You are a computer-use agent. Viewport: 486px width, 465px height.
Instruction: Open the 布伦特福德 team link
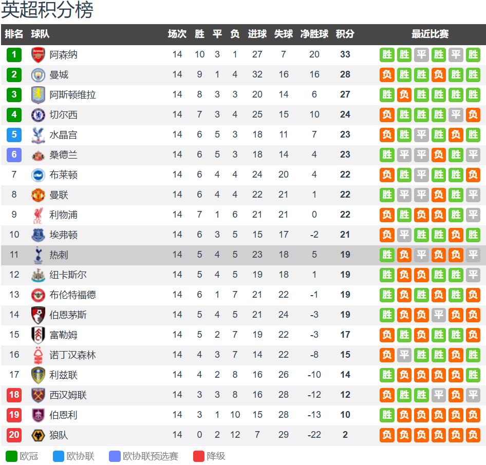point(72,295)
